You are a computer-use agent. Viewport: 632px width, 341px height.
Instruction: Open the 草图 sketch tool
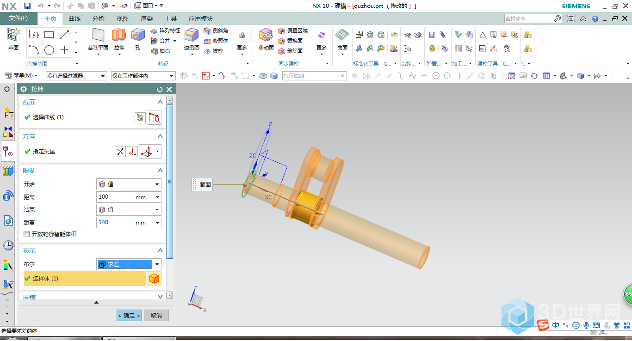pos(13,39)
